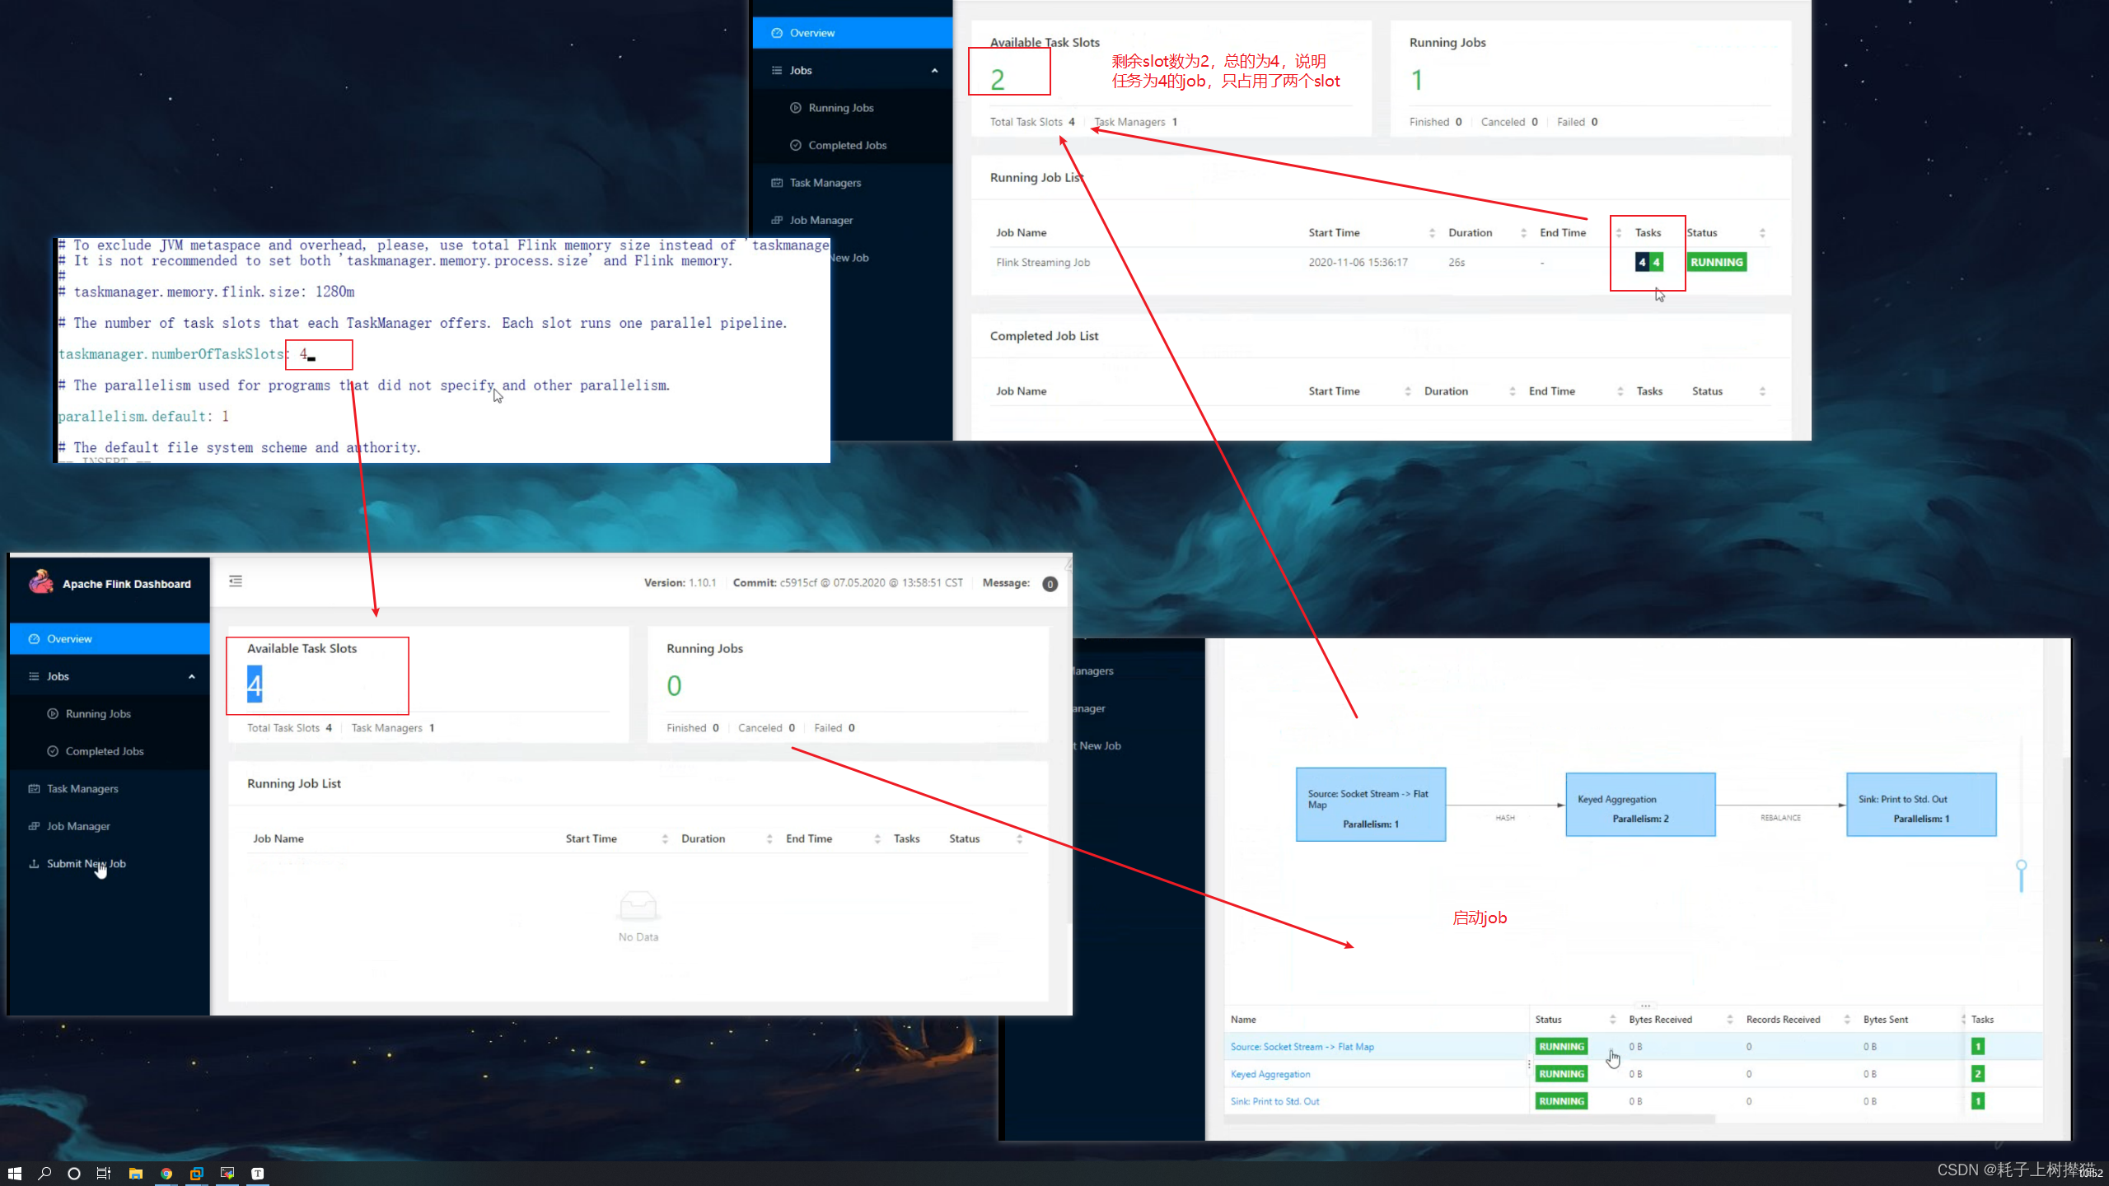The height and width of the screenshot is (1186, 2109).
Task: Open Source: Socket Stream -> Flat Map table link
Action: (x=1302, y=1047)
